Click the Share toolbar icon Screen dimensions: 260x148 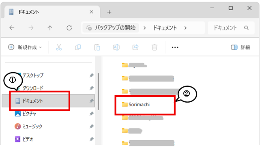(135, 47)
